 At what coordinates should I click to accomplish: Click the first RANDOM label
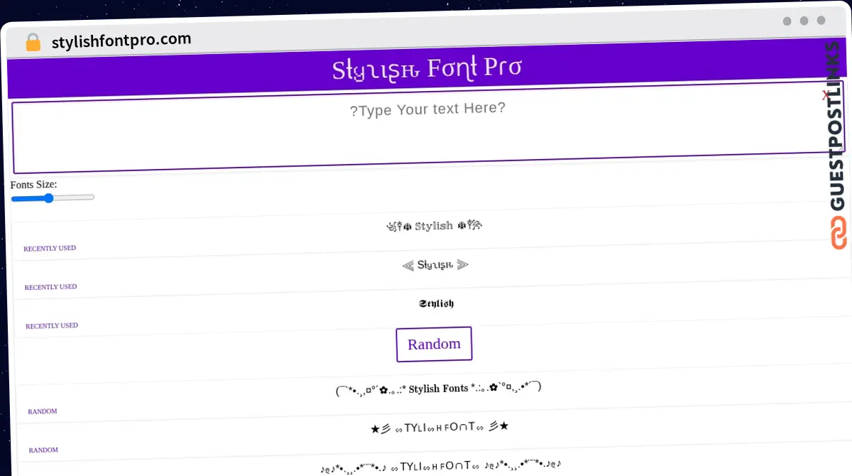[x=43, y=411]
